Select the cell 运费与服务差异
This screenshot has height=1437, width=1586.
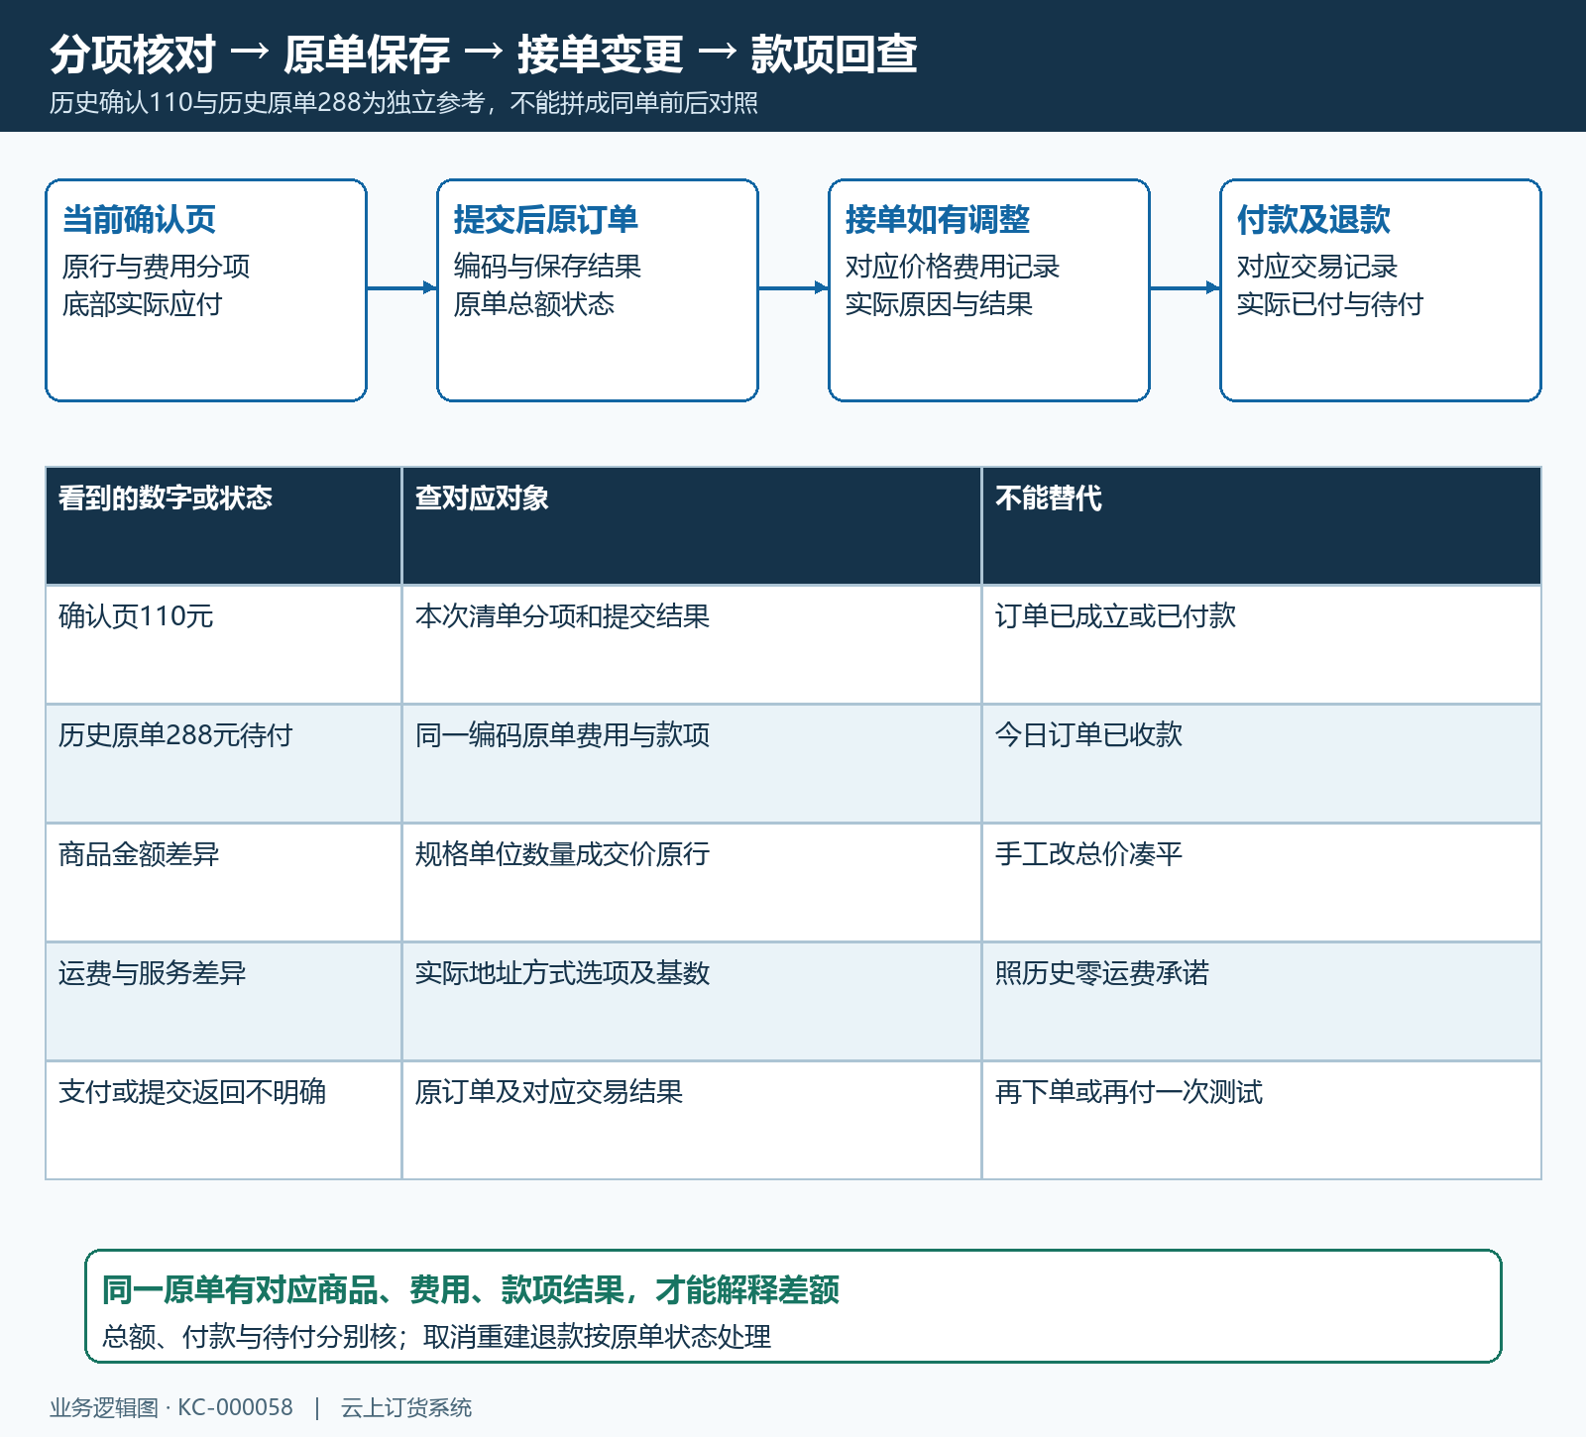[223, 1001]
